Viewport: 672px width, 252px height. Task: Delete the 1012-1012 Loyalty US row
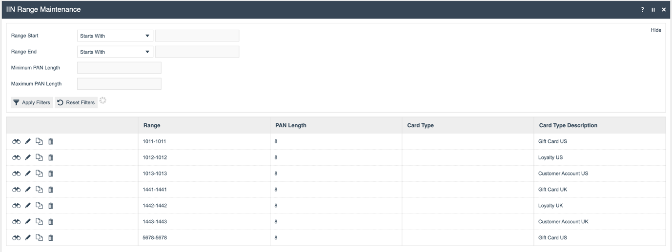tap(51, 157)
